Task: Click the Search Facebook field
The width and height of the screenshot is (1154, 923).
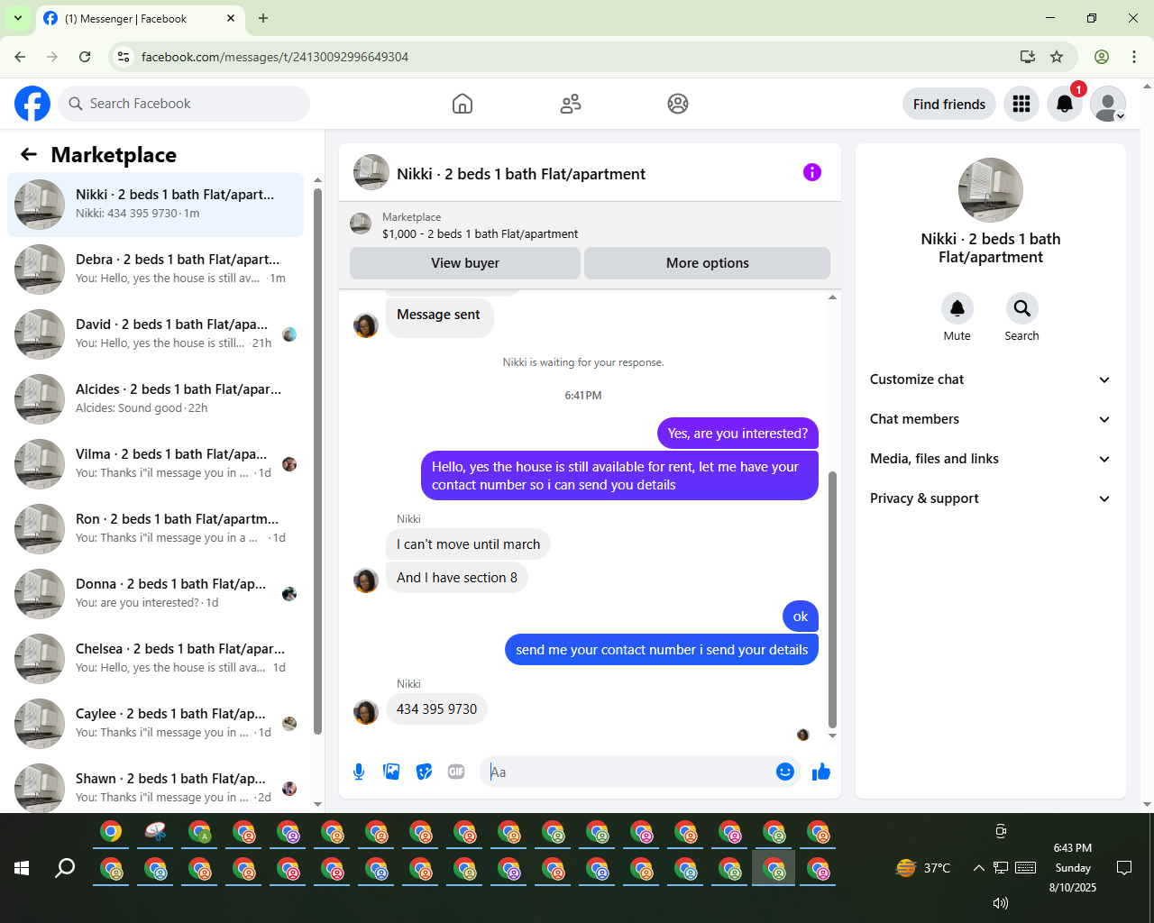Action: pyautogui.click(x=184, y=104)
